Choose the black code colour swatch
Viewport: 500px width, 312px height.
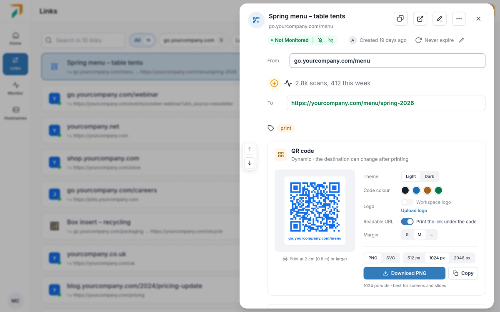click(405, 191)
